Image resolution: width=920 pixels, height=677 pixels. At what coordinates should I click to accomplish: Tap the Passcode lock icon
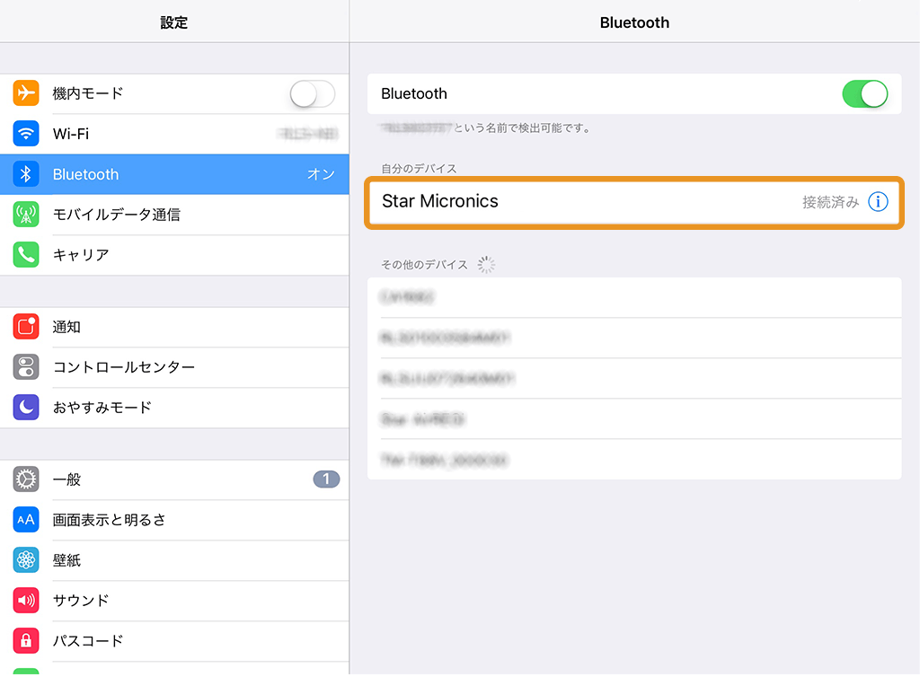click(x=26, y=641)
